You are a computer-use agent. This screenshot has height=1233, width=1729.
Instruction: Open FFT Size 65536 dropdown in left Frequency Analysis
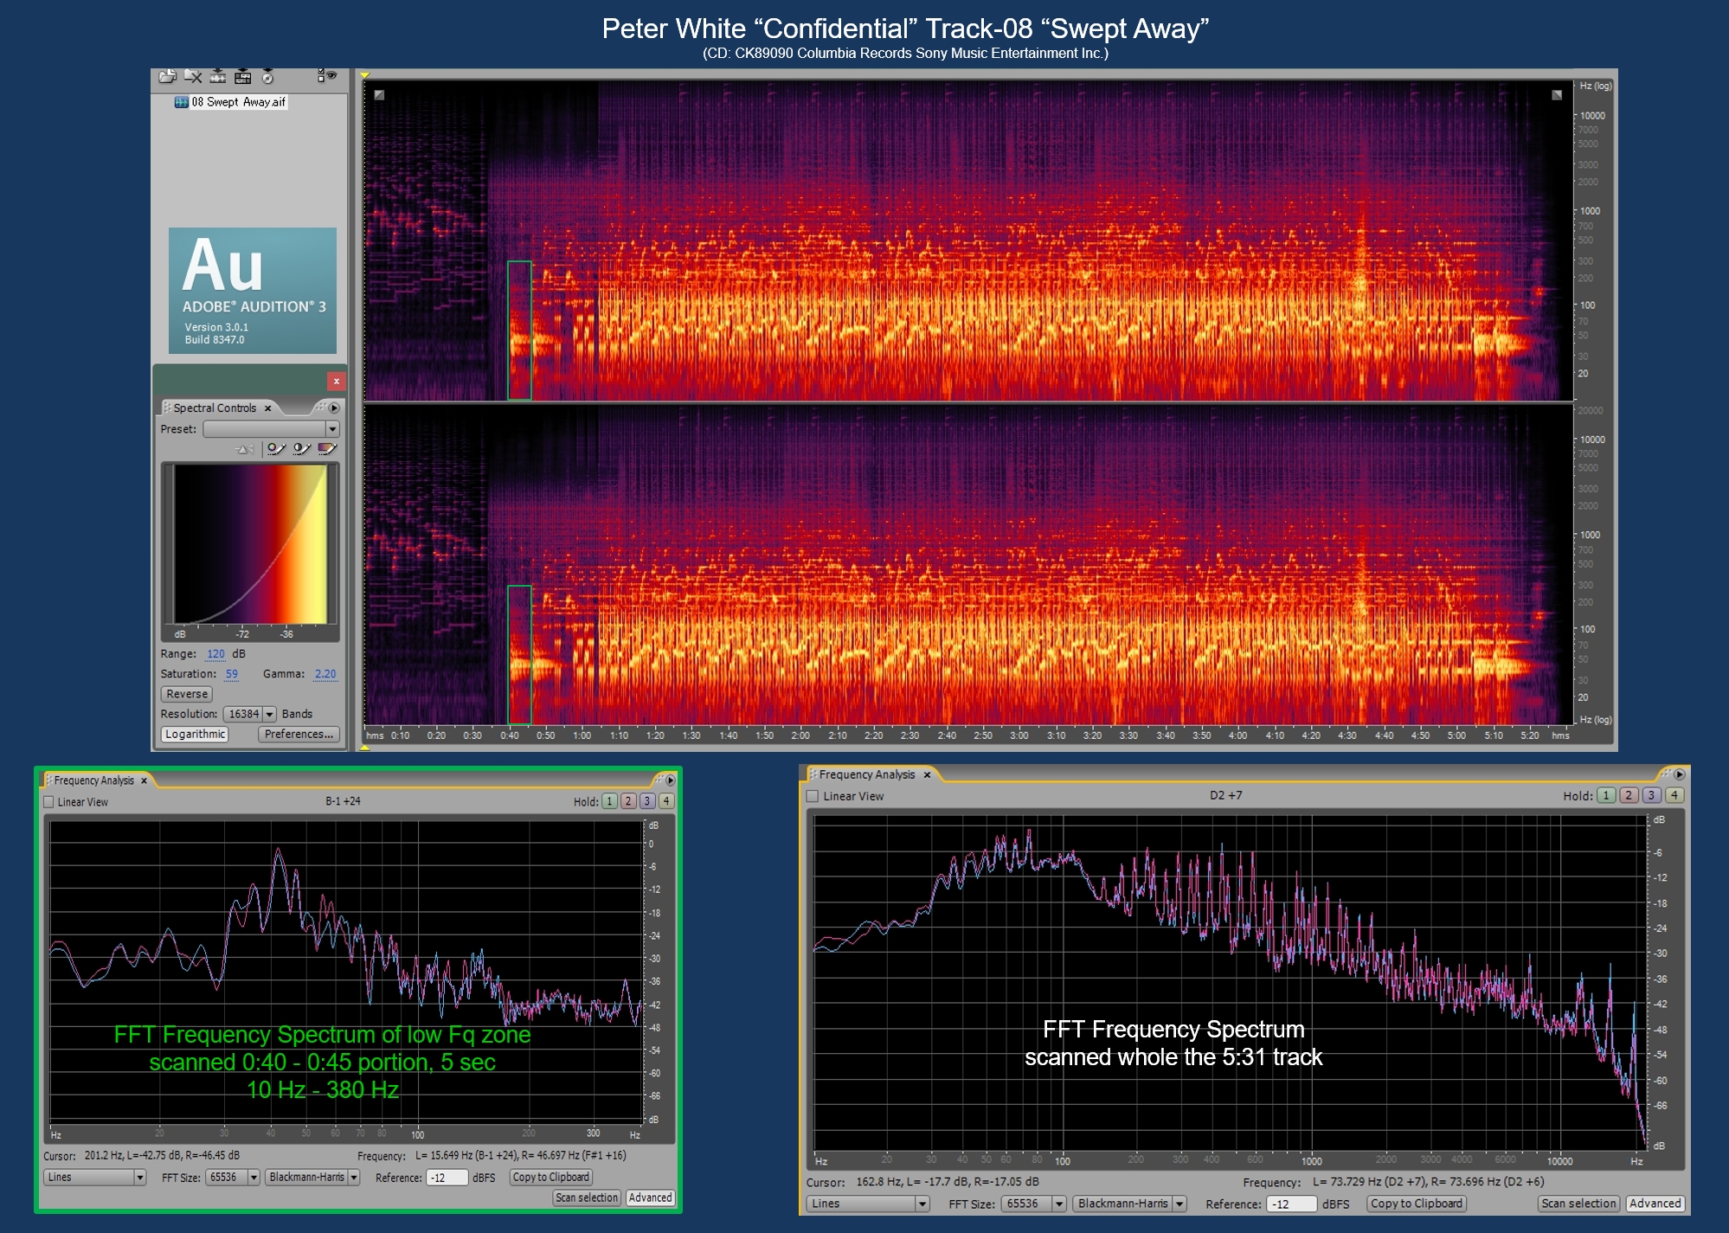(x=232, y=1177)
